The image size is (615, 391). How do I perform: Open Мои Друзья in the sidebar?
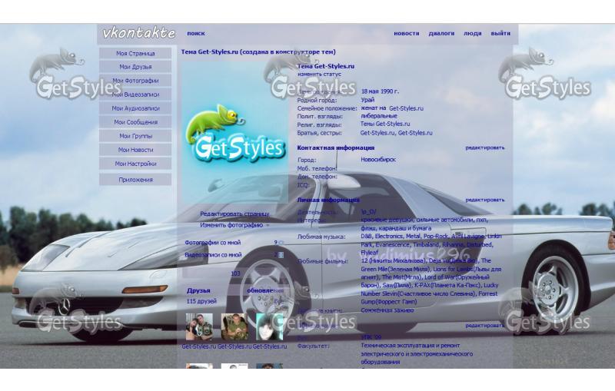(135, 67)
